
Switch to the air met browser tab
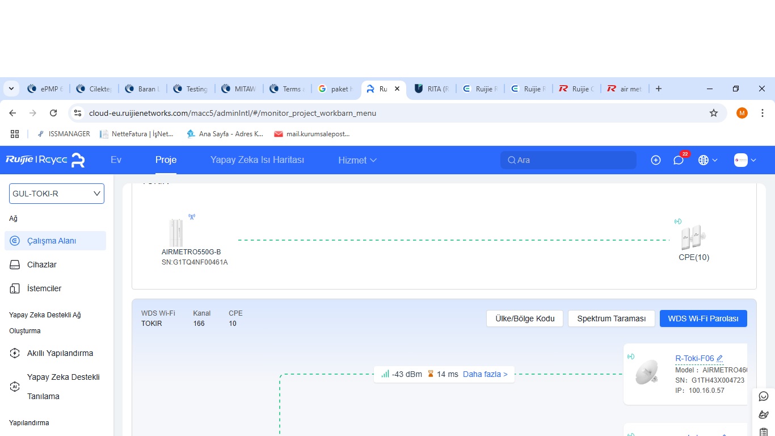(x=625, y=89)
